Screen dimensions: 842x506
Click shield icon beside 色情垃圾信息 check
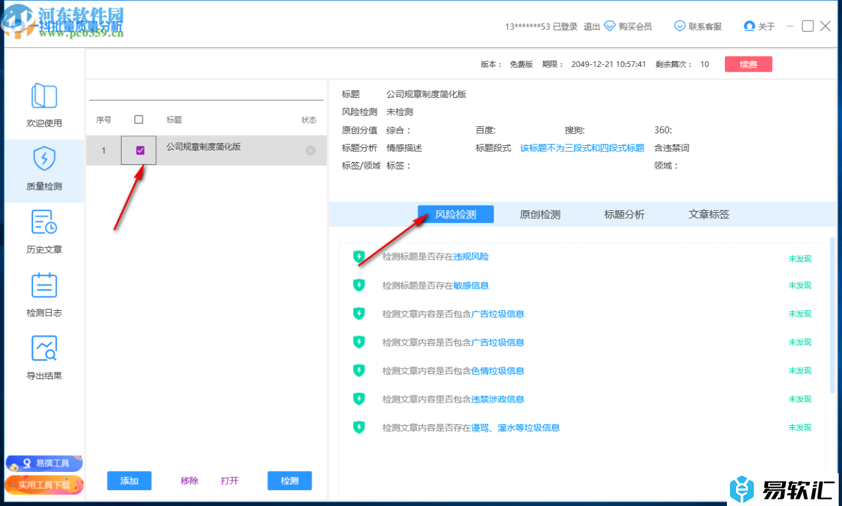pos(359,371)
